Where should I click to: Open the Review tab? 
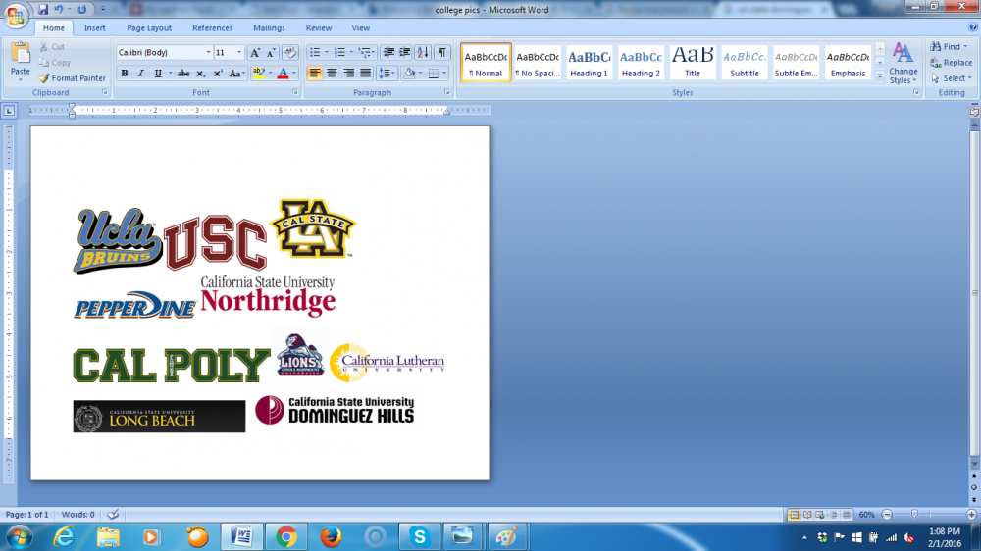(319, 28)
